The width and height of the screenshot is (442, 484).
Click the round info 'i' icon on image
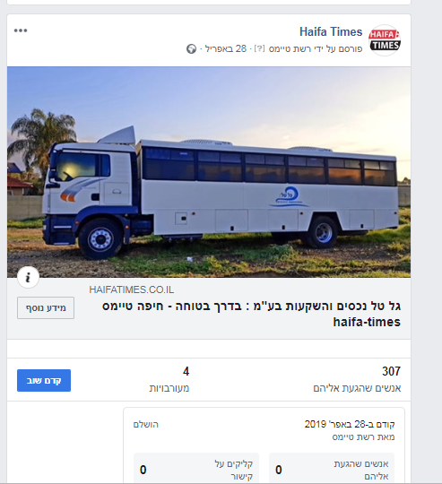28,277
